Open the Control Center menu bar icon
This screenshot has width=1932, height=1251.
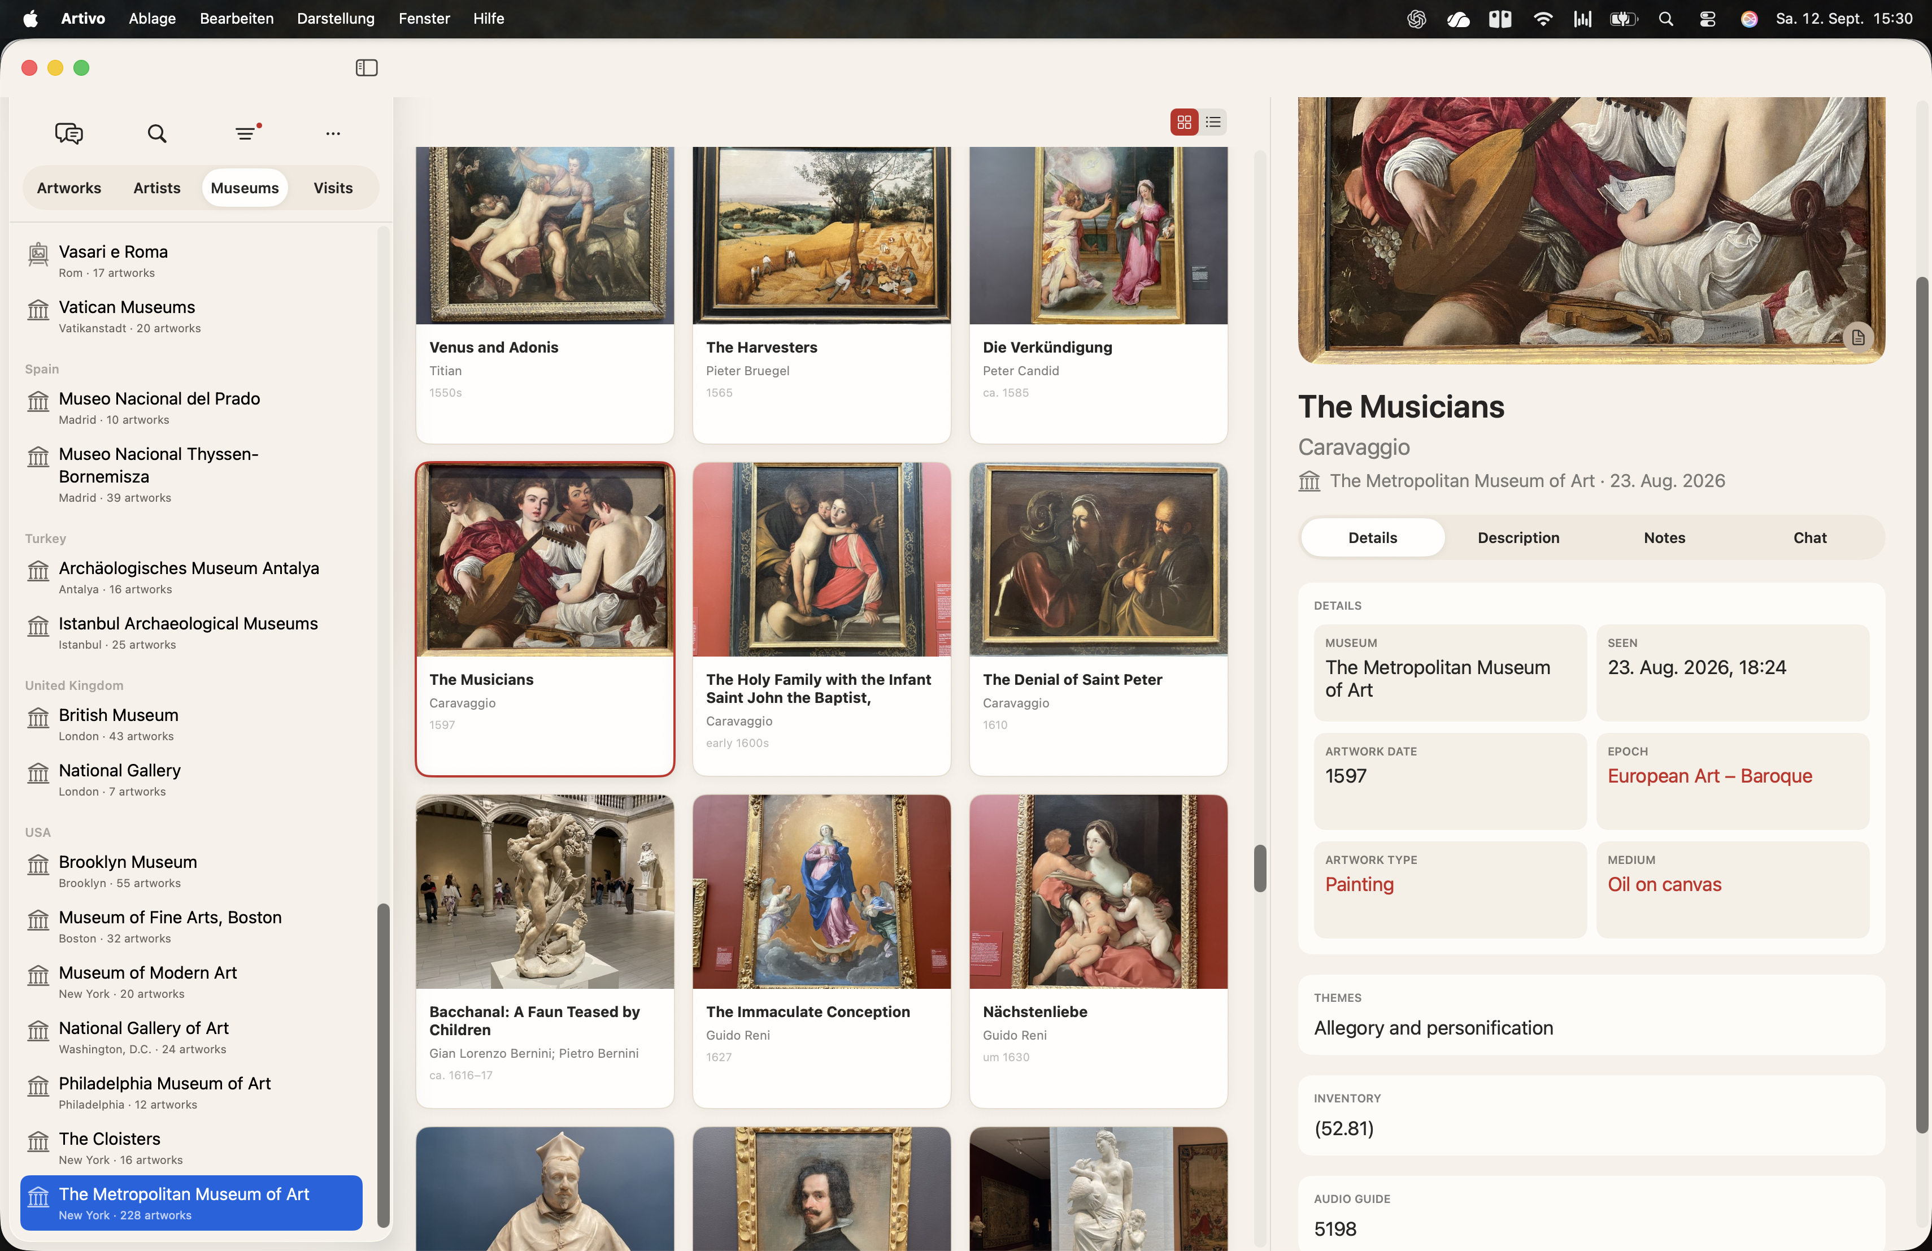pyautogui.click(x=1707, y=19)
